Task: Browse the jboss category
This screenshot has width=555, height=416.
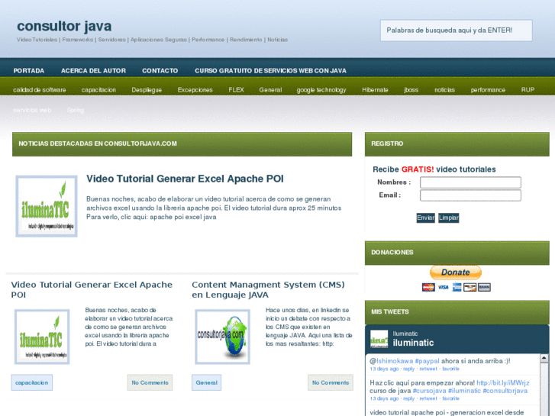Action: pyautogui.click(x=411, y=90)
